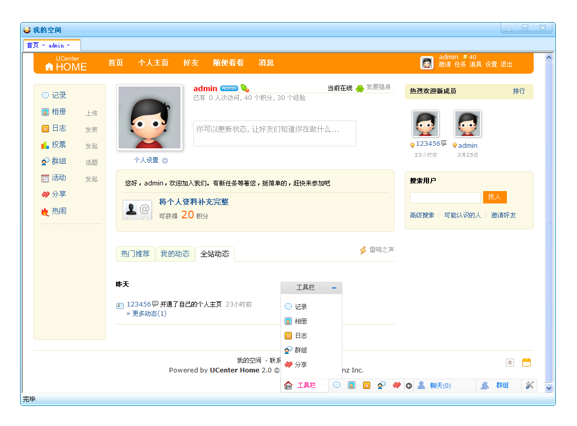Image resolution: width=577 pixels, height=426 pixels.
Task: Click the small avatar in orange header bar
Action: 427,63
